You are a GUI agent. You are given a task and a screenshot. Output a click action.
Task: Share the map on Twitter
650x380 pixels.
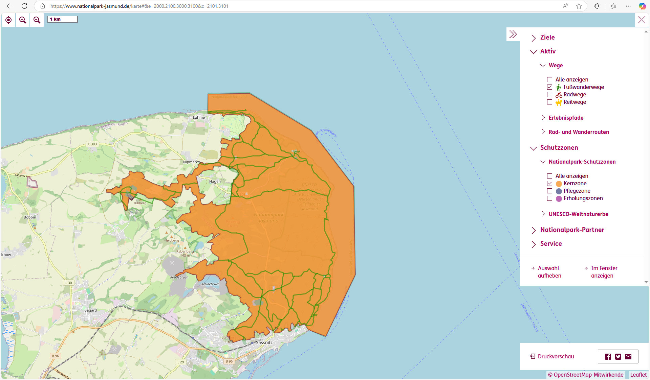(618, 357)
